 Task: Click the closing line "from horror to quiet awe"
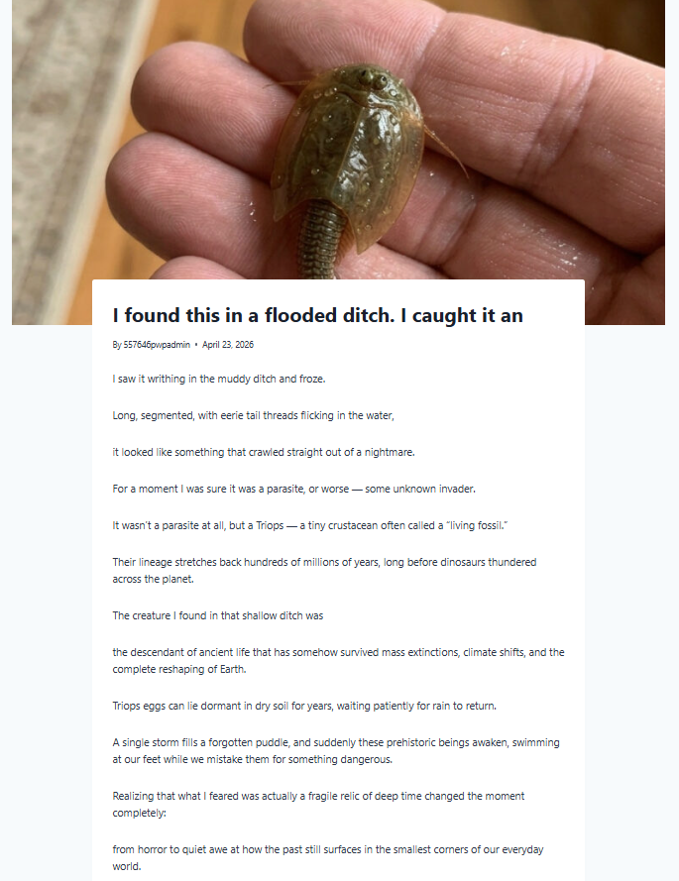[x=328, y=857]
